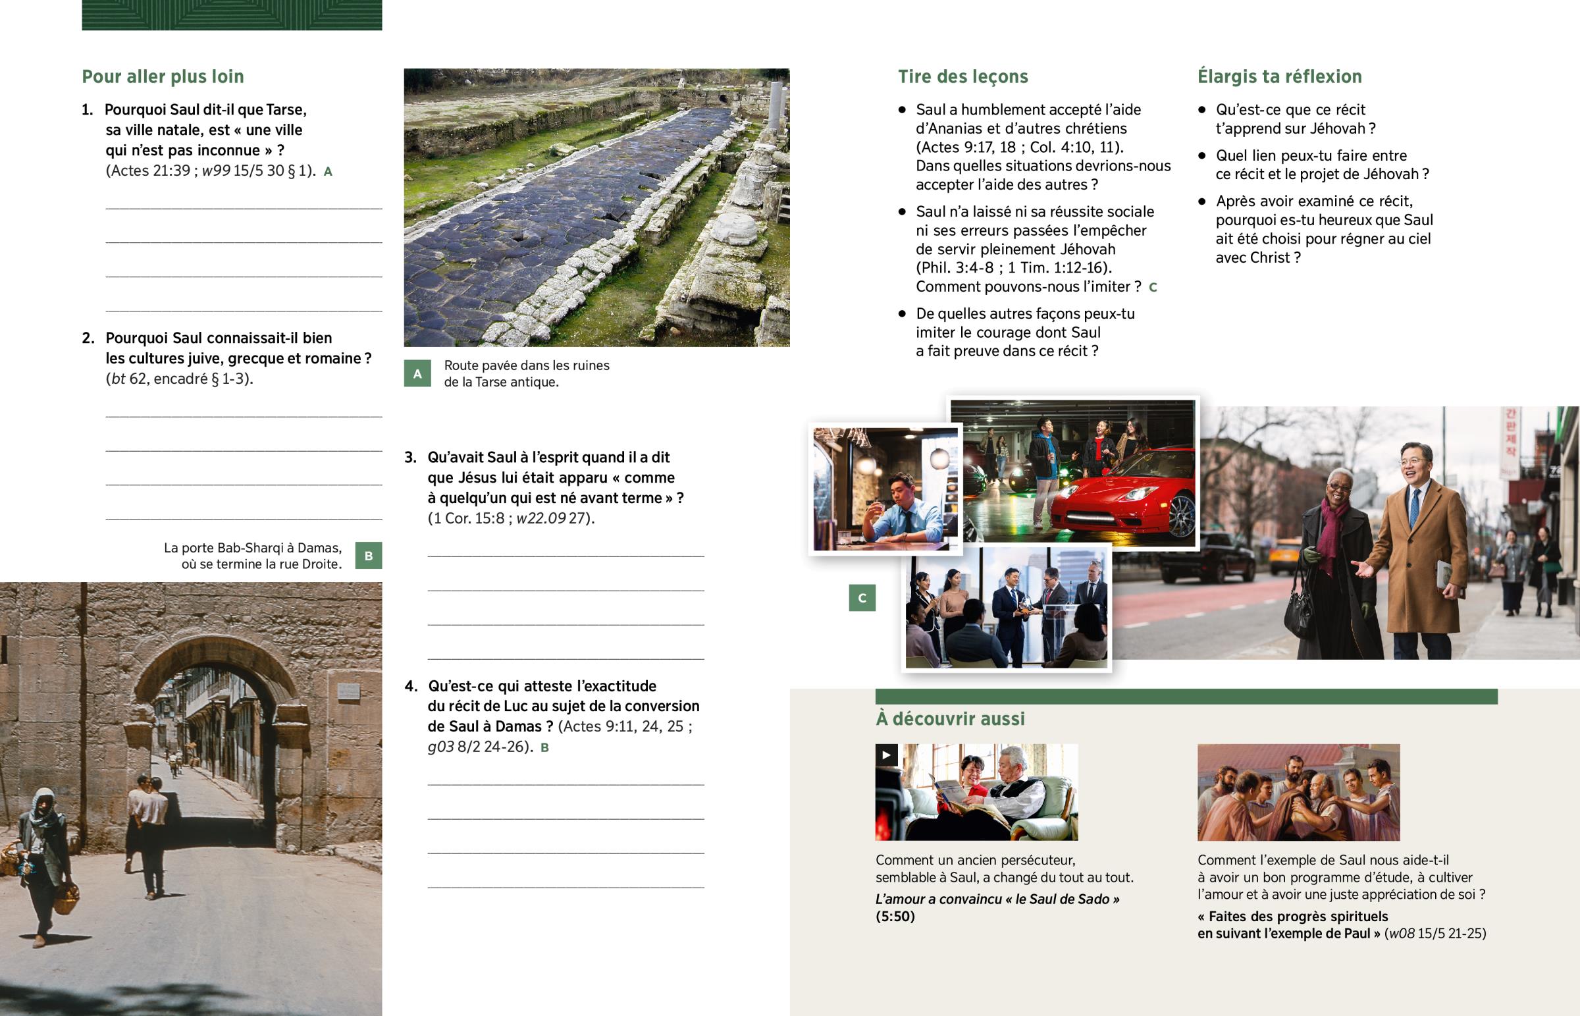The width and height of the screenshot is (1580, 1016).
Task: Click the photo of the man at the bar
Action: (x=885, y=489)
